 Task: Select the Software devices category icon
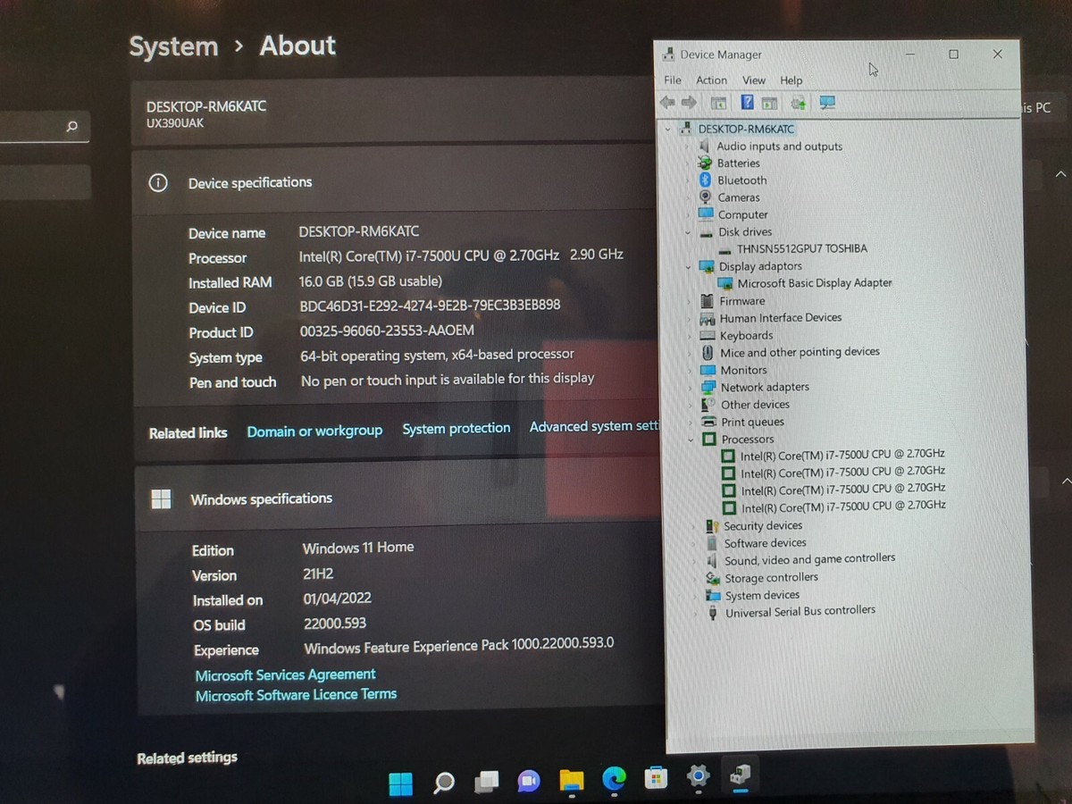[712, 543]
